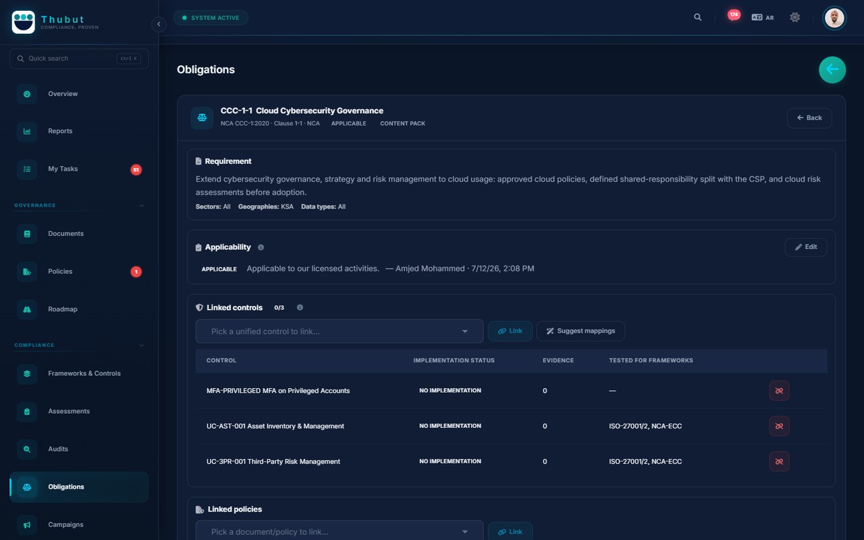
Task: Open the unified control picker dropdown
Action: pos(340,331)
